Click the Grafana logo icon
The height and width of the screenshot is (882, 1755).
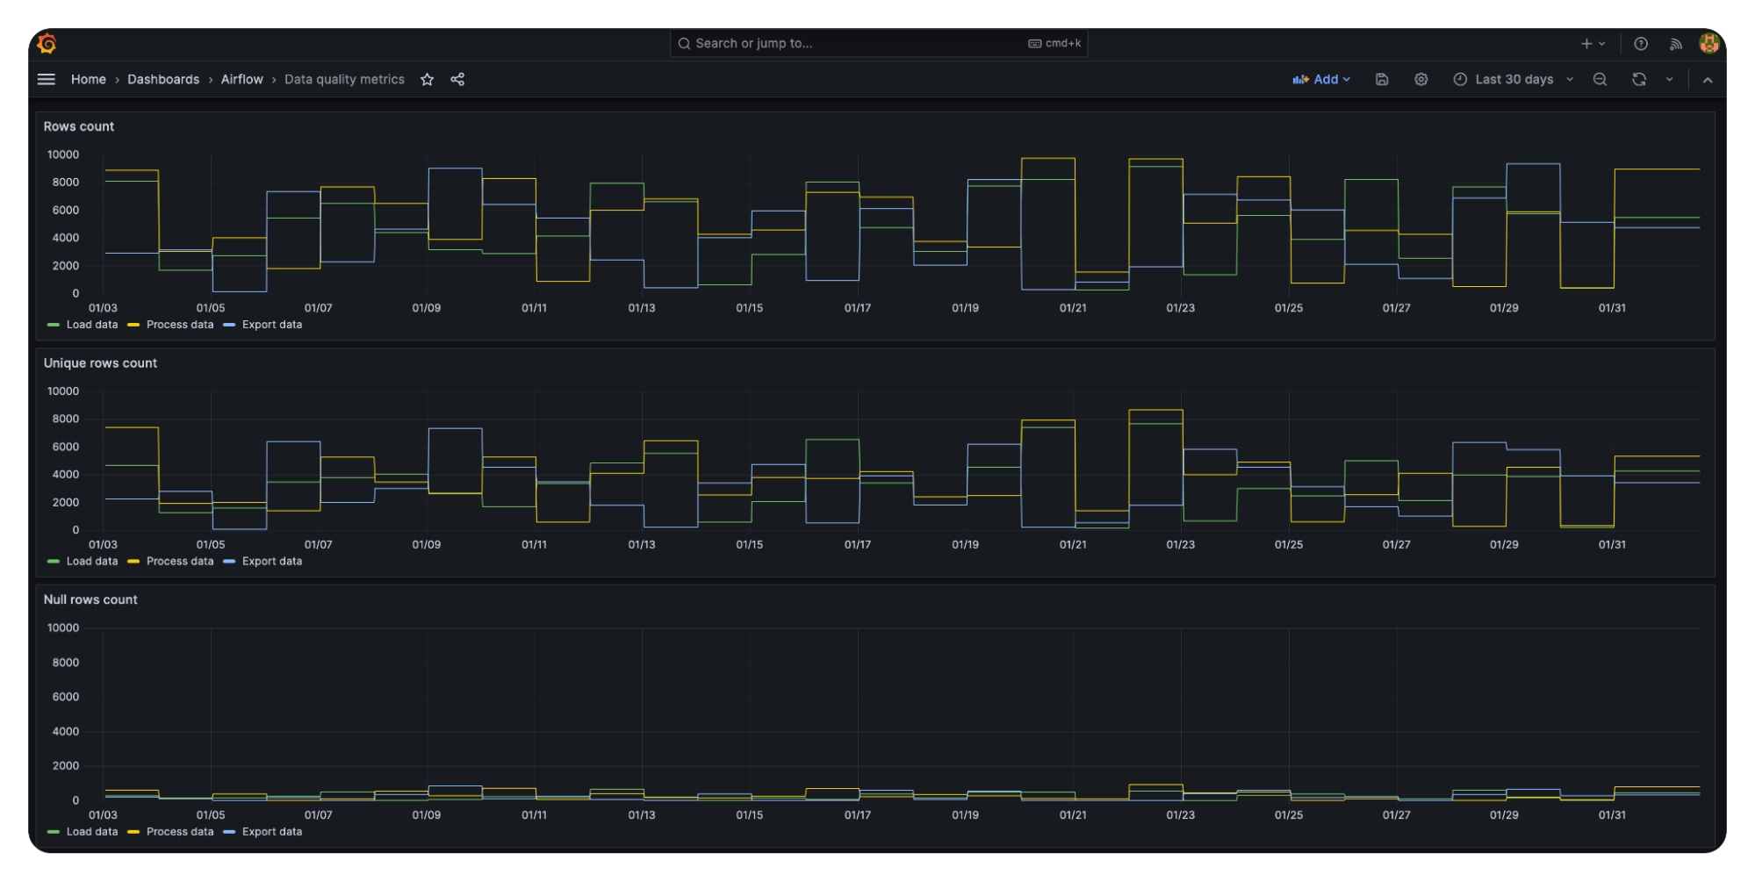(47, 43)
